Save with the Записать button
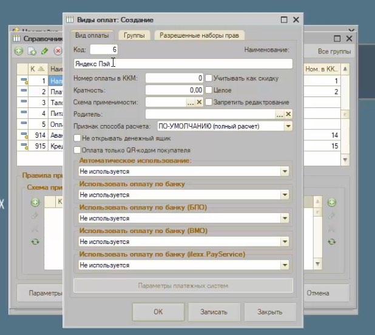This screenshot has height=335, width=375. 214,312
